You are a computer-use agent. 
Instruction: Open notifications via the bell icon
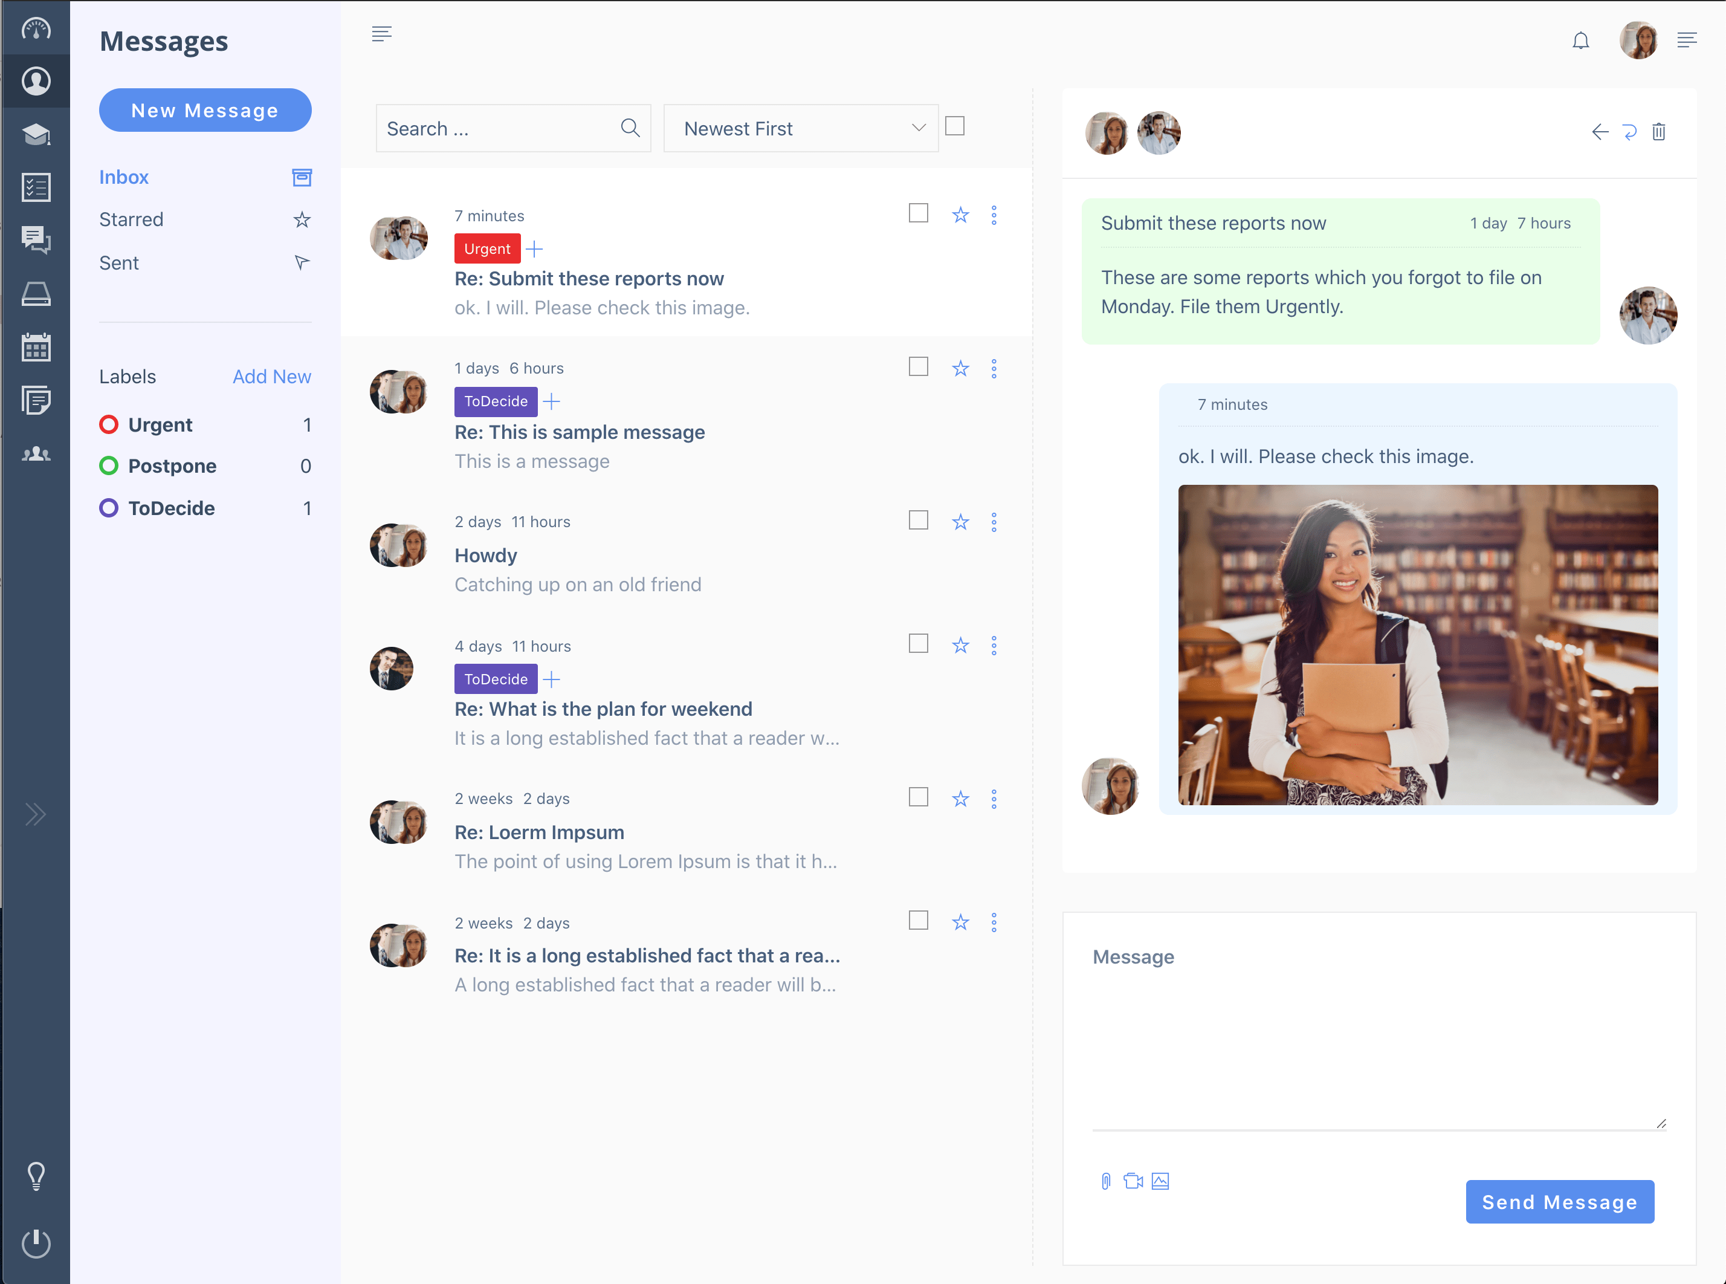pyautogui.click(x=1581, y=41)
